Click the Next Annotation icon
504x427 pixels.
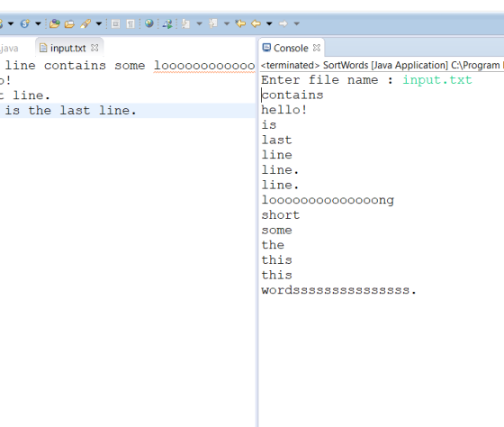[185, 23]
